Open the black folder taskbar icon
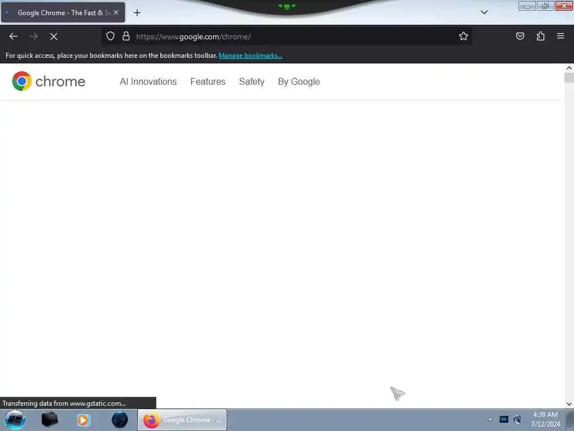 click(x=49, y=420)
